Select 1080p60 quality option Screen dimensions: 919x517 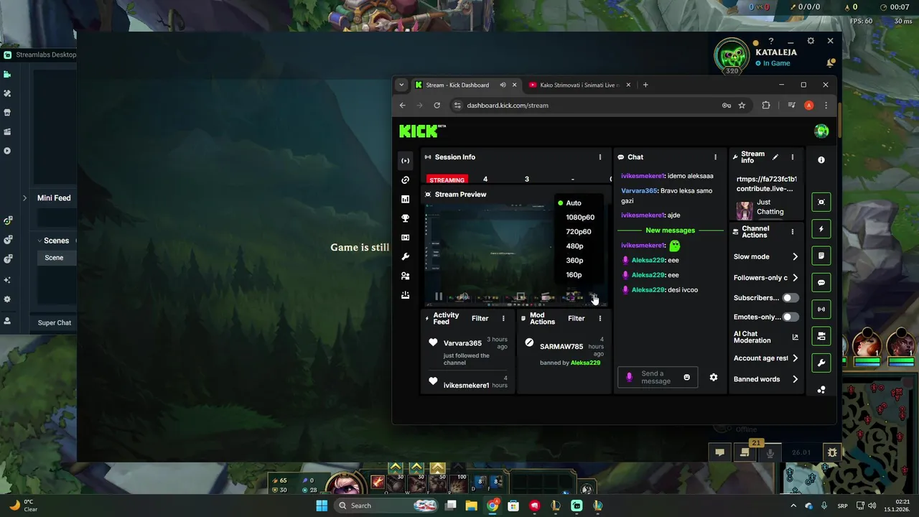pyautogui.click(x=580, y=217)
